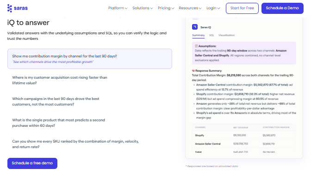Click the Amazon Seller Central table row
The height and width of the screenshot is (181, 323).
(x=244, y=144)
